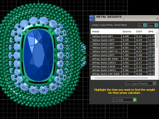
Task: Click the Calculate button
Action: click(x=125, y=100)
